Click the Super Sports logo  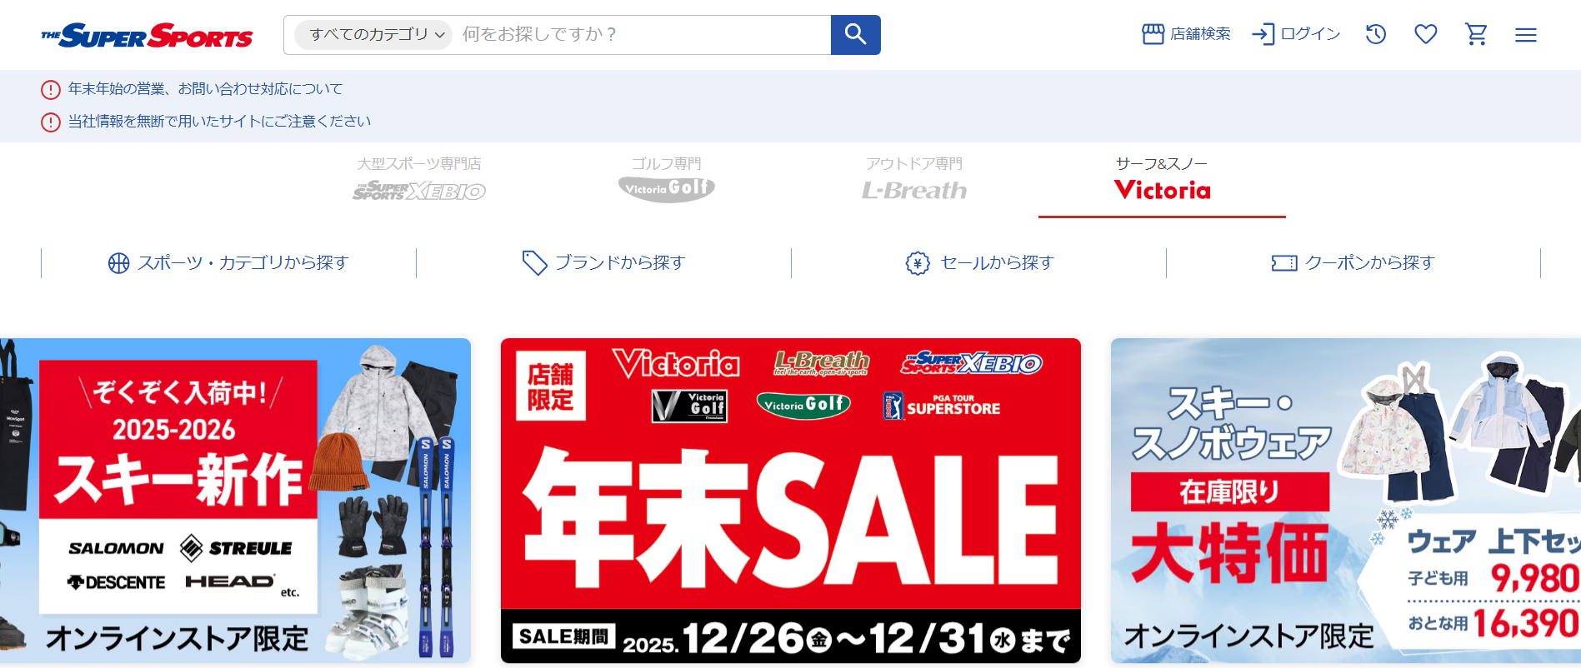click(x=147, y=36)
